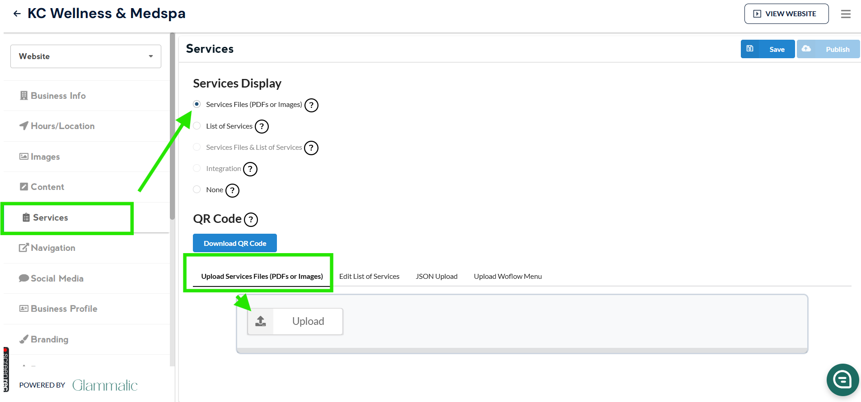Click the upload tray icon

[x=261, y=321]
